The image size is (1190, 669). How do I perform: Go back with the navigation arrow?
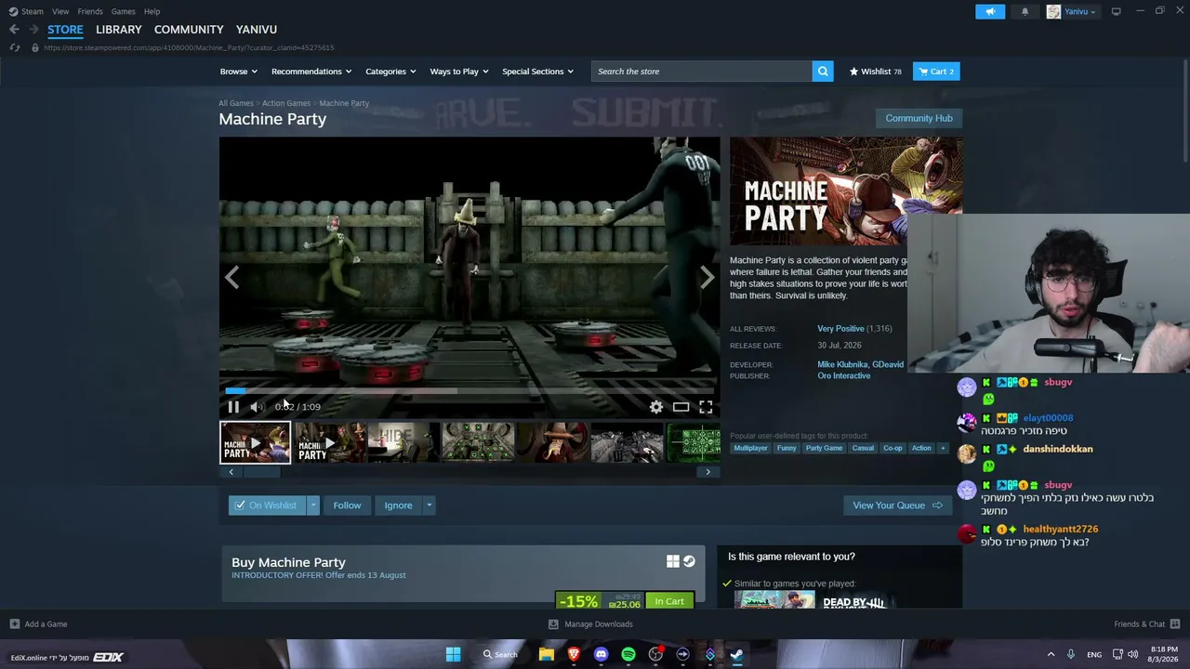[14, 30]
